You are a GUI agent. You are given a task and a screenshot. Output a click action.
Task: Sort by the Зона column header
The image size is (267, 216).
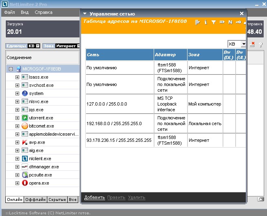pos(205,55)
